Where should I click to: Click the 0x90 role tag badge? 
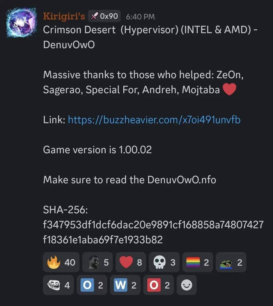click(104, 16)
